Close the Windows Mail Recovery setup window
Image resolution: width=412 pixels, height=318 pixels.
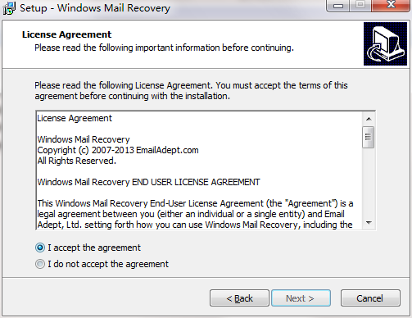(391, 5)
